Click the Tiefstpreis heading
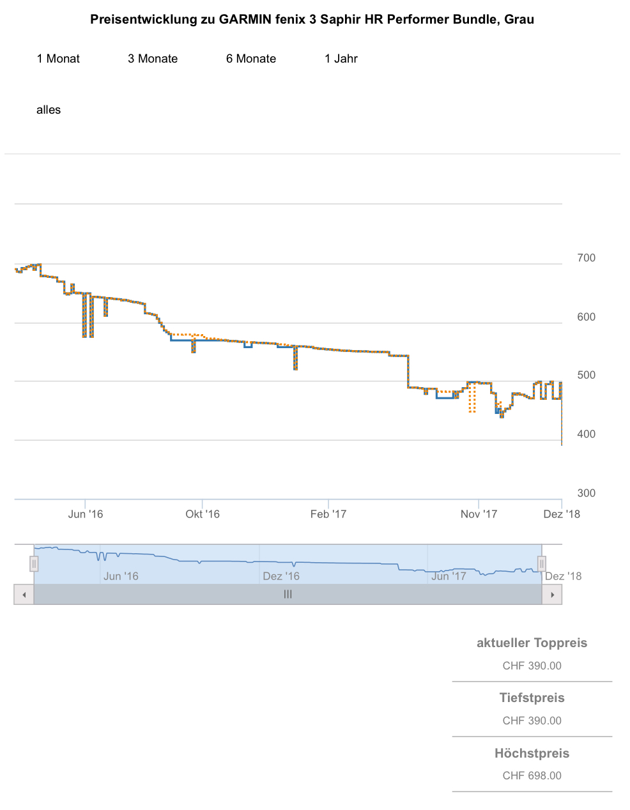Screen dimensions: 630x810 (x=532, y=698)
